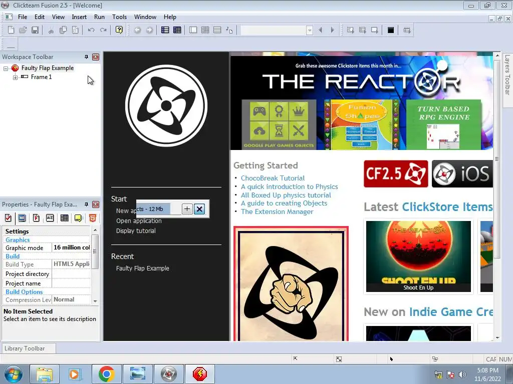Image resolution: width=513 pixels, height=384 pixels.
Task: Open the Help menu
Action: (x=170, y=17)
